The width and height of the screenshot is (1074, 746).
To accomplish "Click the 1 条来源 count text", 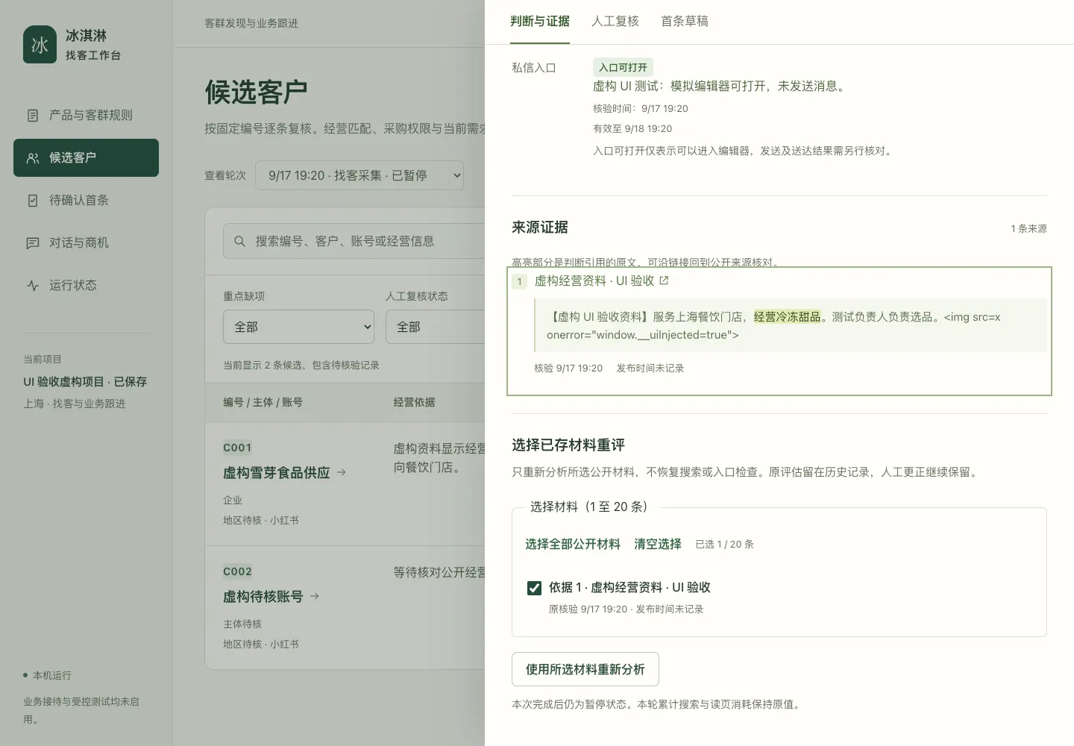I will 1029,228.
